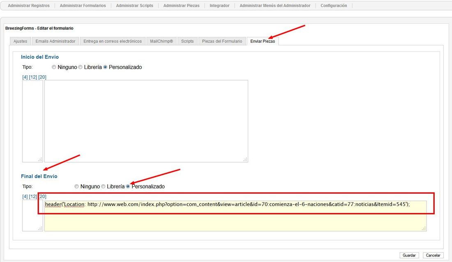452x262 pixels.
Task: Select Personalizado for Inicio del Envío
Action: tap(105, 67)
